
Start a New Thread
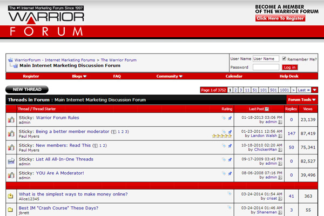[x=27, y=90]
